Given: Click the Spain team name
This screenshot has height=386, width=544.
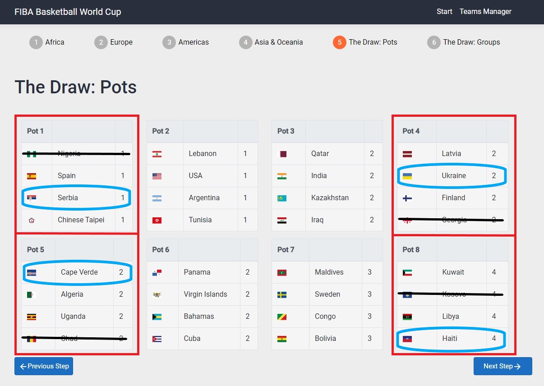Looking at the screenshot, I should coord(67,176).
